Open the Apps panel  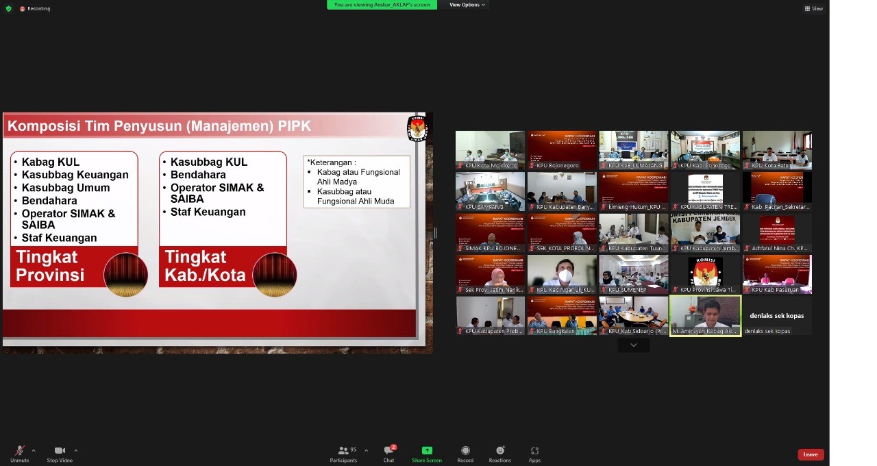point(534,453)
